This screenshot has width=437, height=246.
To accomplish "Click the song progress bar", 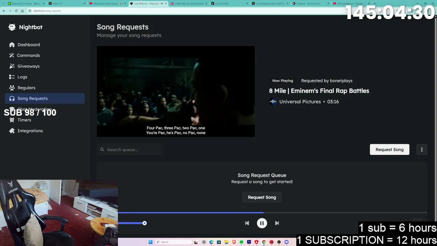I will (x=272, y=213).
